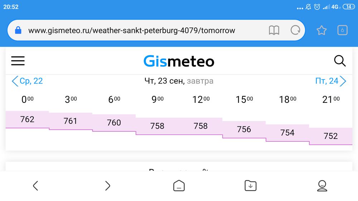This screenshot has width=358, height=201.
Task: Select the 762 pressure bar at 0:00
Action: coord(27,119)
